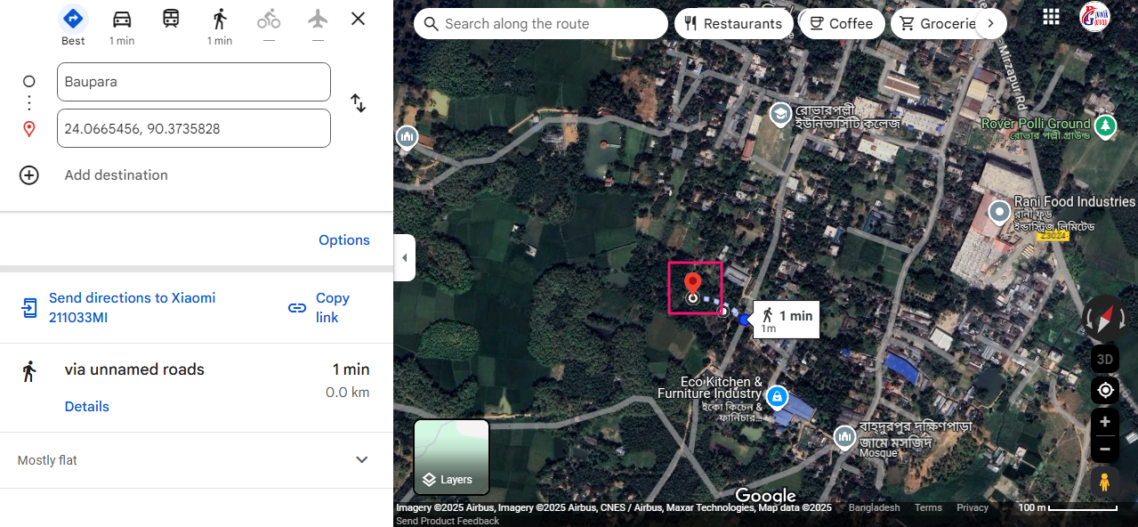Screen dimensions: 1138x527
Task: Show more category chips with arrow
Action: [990, 24]
